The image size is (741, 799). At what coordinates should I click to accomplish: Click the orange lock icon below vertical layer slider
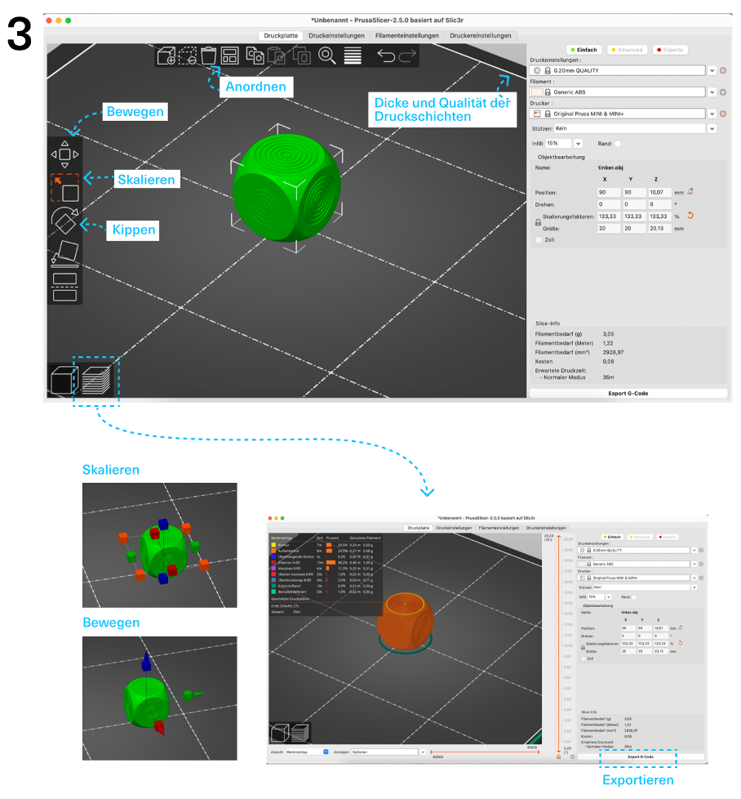tap(558, 757)
